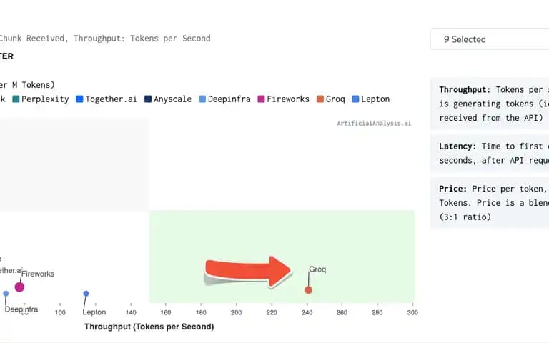Click the Throughput definition box
This screenshot has width=549, height=343.
pos(490,104)
